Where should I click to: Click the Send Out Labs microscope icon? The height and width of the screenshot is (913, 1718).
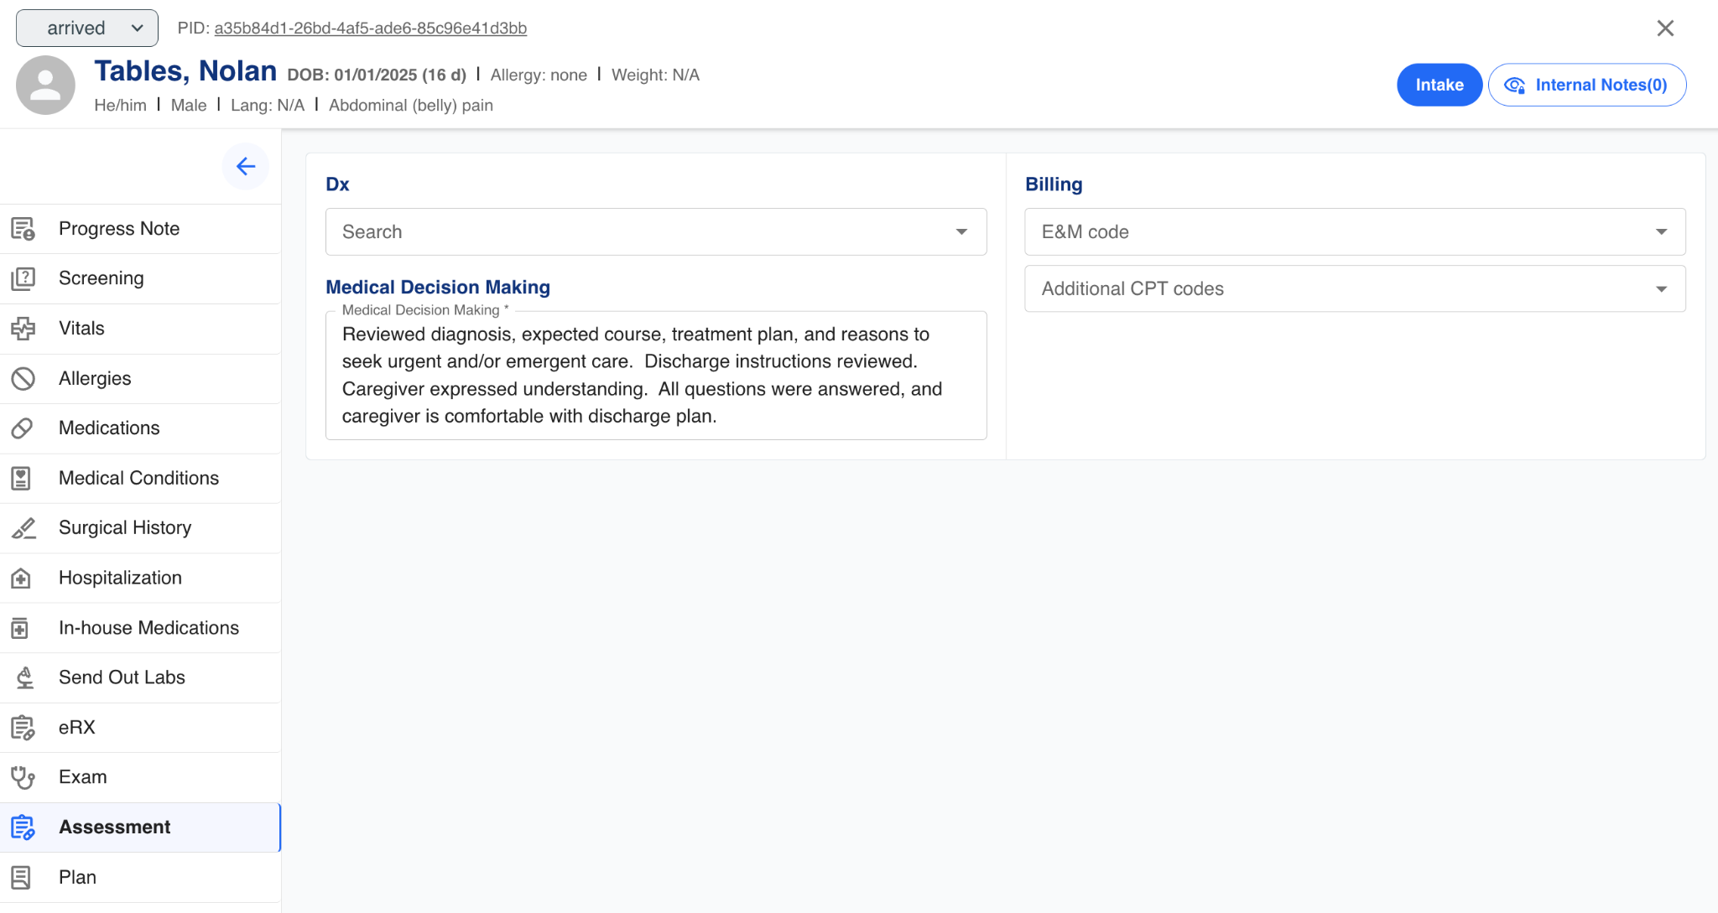[x=24, y=677]
